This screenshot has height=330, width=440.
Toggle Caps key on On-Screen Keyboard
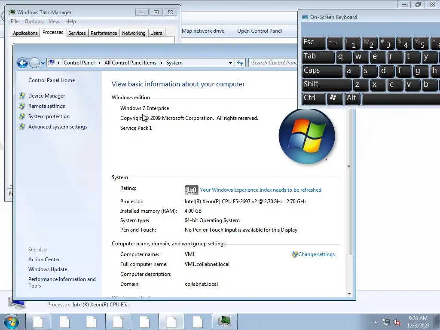point(322,71)
